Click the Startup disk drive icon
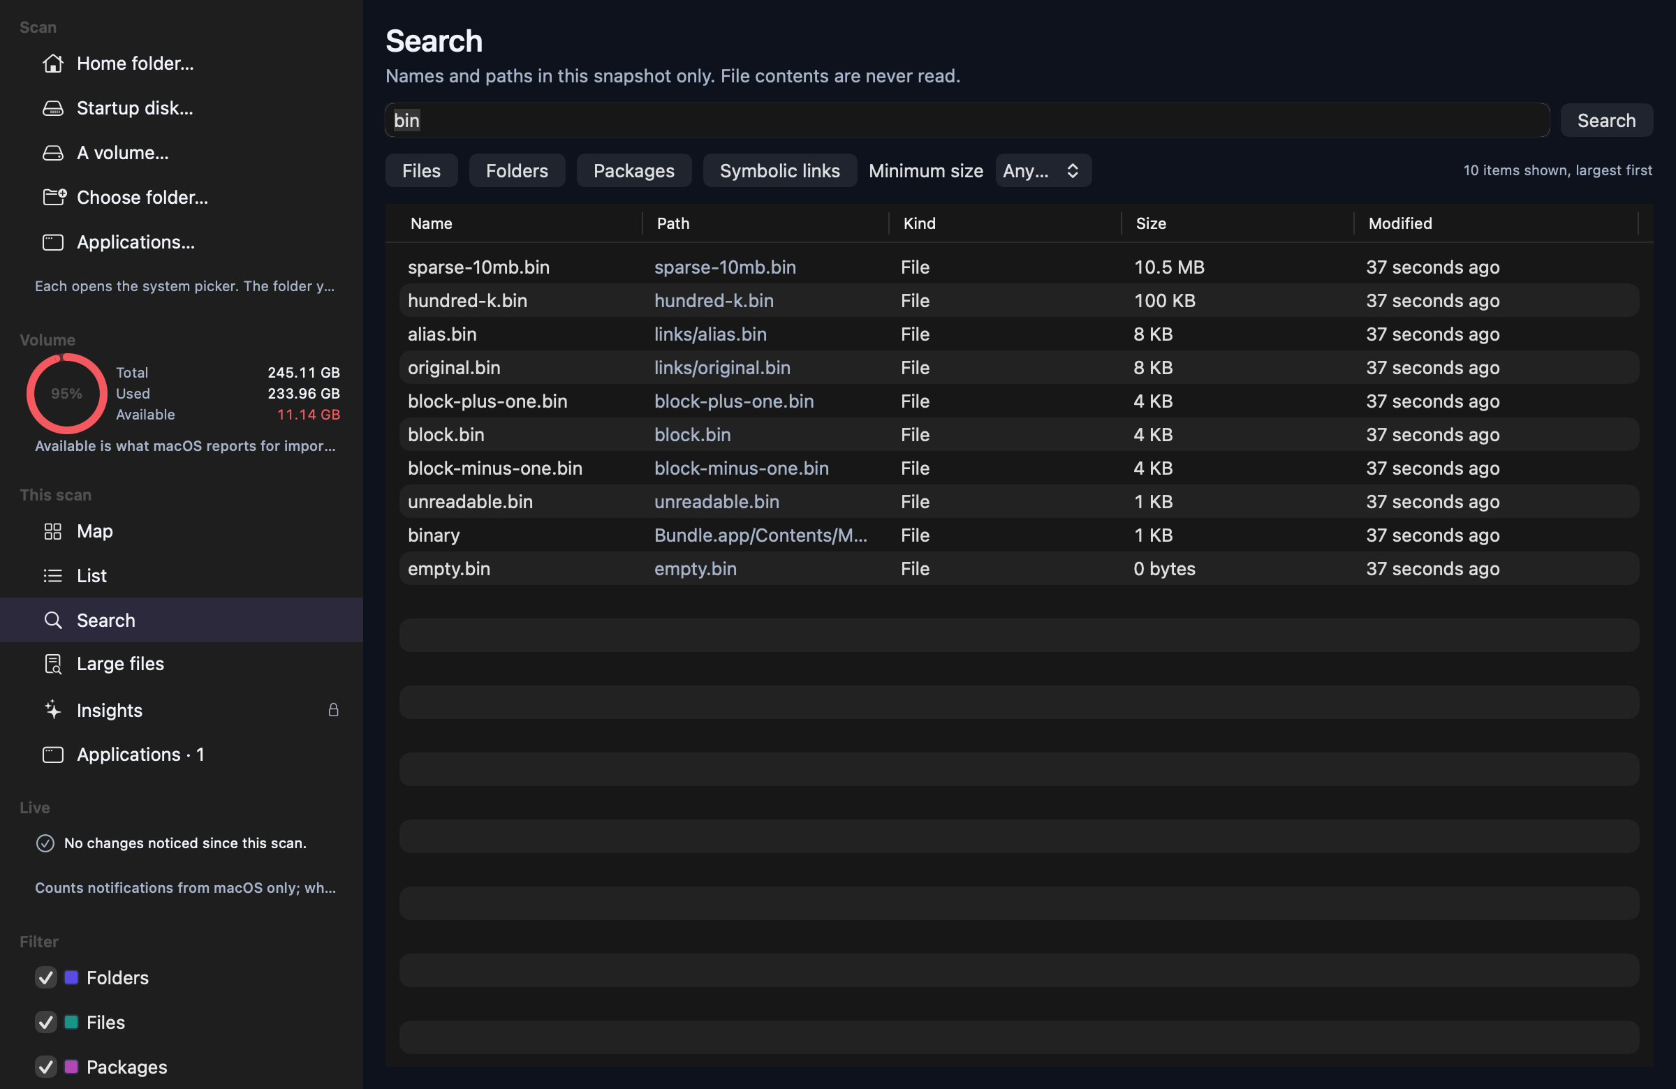Viewport: 1676px width, 1089px height. pyautogui.click(x=53, y=108)
